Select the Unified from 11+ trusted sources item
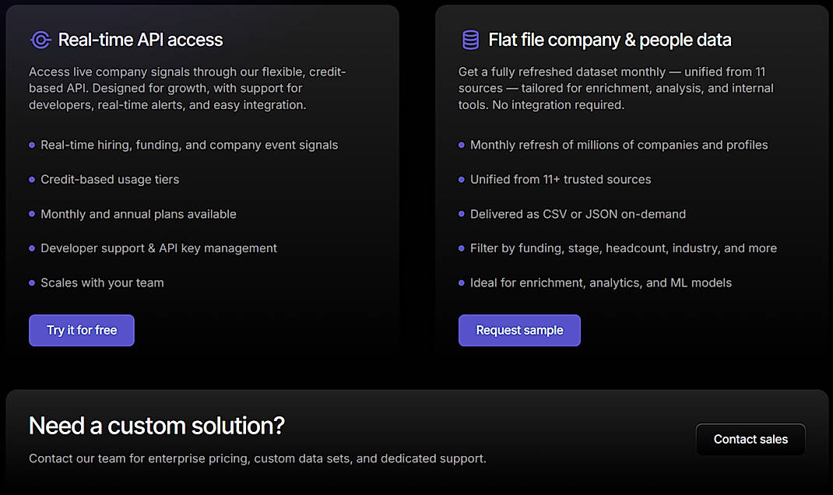Screen dimensions: 833x495 [561, 179]
